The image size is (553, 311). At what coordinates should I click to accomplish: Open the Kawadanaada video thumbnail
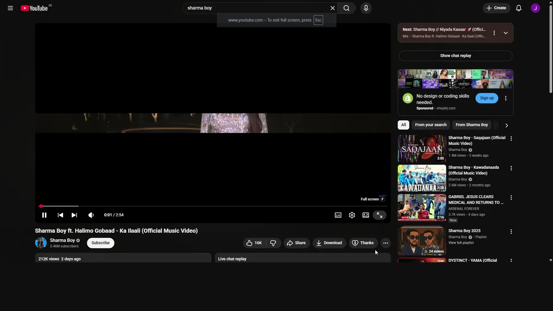click(x=422, y=178)
